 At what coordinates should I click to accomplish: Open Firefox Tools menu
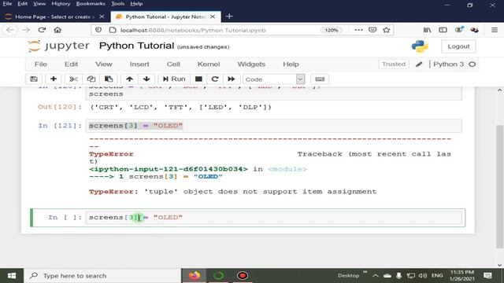(117, 4)
